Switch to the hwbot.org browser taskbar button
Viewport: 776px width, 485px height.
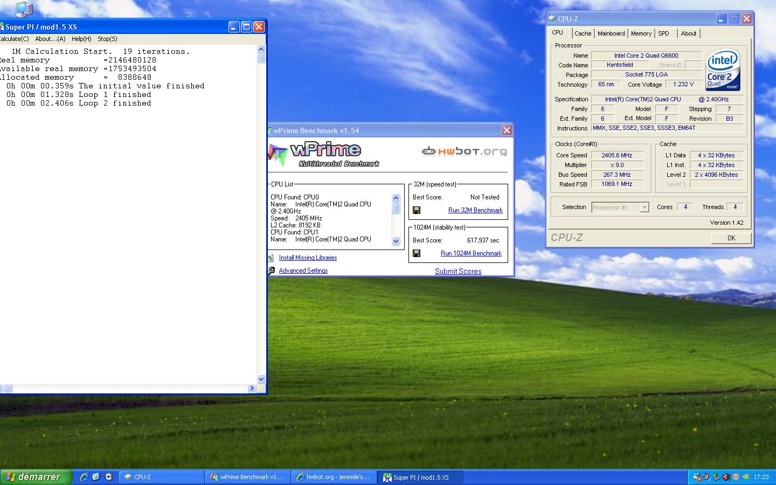click(x=334, y=477)
